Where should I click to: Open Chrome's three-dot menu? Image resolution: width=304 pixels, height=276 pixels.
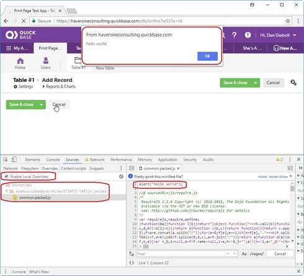pyautogui.click(x=298, y=21)
